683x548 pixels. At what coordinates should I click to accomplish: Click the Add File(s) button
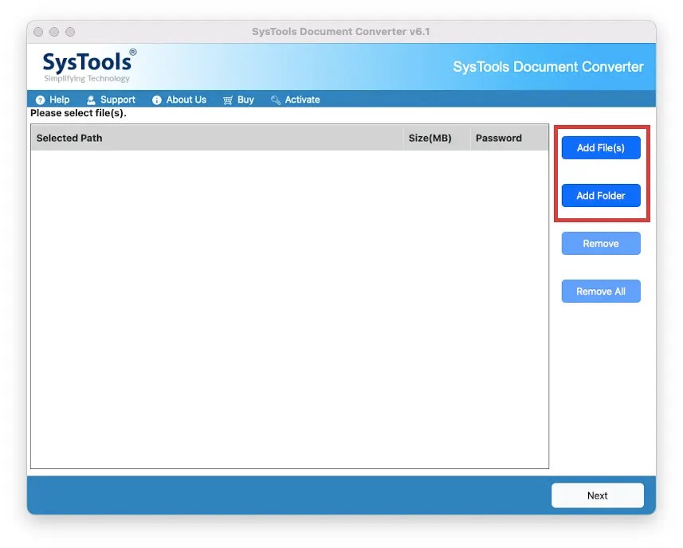(601, 148)
